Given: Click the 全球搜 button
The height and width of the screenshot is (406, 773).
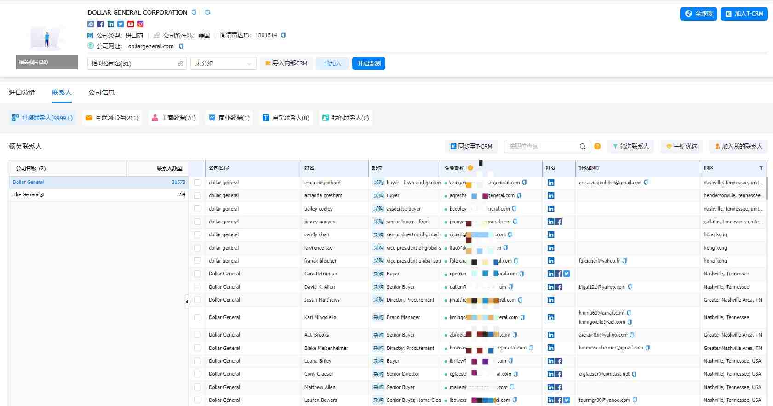Looking at the screenshot, I should (699, 14).
